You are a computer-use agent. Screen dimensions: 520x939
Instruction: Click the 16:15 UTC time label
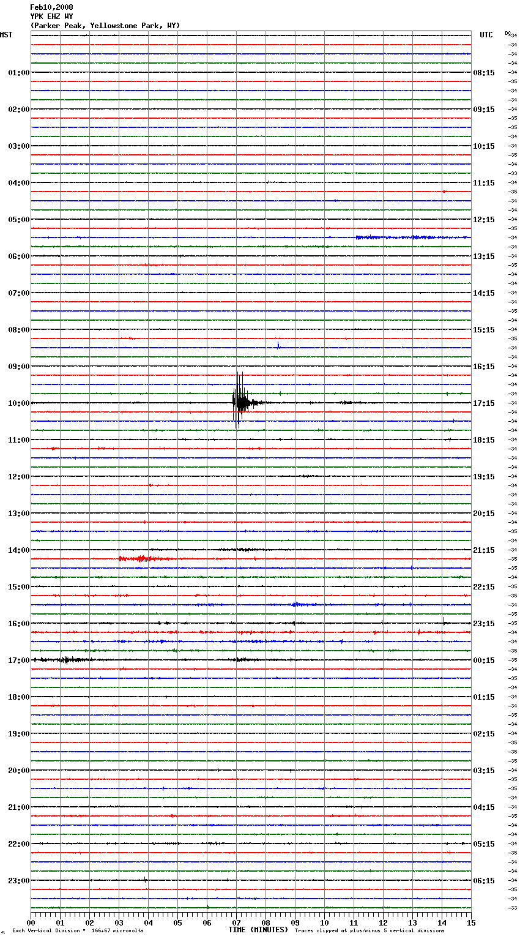coord(484,366)
